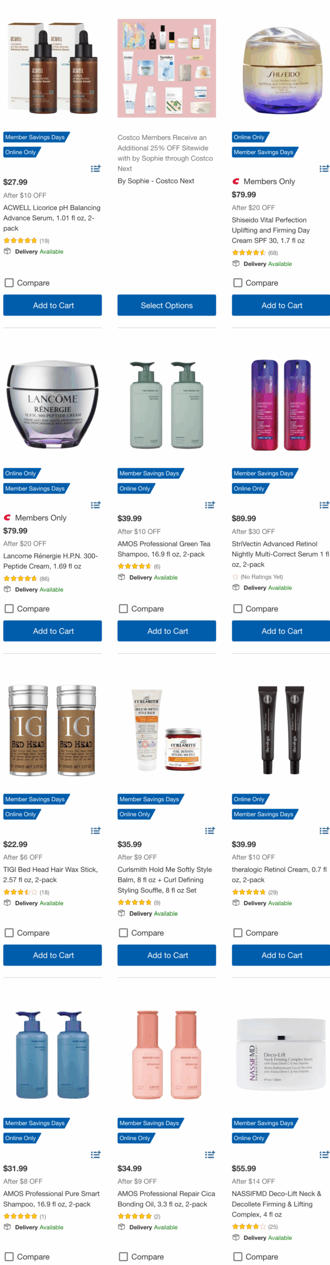Click add-to-list icon for Lancome Rénergie Cream
Screen dimensions: 330x1265
click(x=96, y=505)
